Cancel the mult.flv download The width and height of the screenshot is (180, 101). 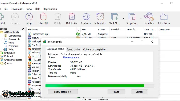139,92
